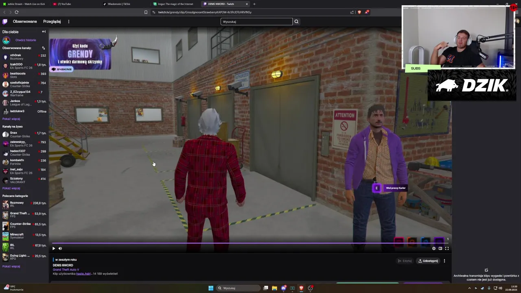The width and height of the screenshot is (521, 293).
Task: Open the Obserwowane menu
Action: pyautogui.click(x=24, y=22)
